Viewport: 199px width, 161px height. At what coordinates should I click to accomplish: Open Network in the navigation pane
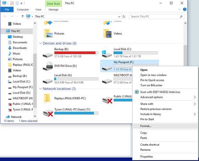pos(16,117)
